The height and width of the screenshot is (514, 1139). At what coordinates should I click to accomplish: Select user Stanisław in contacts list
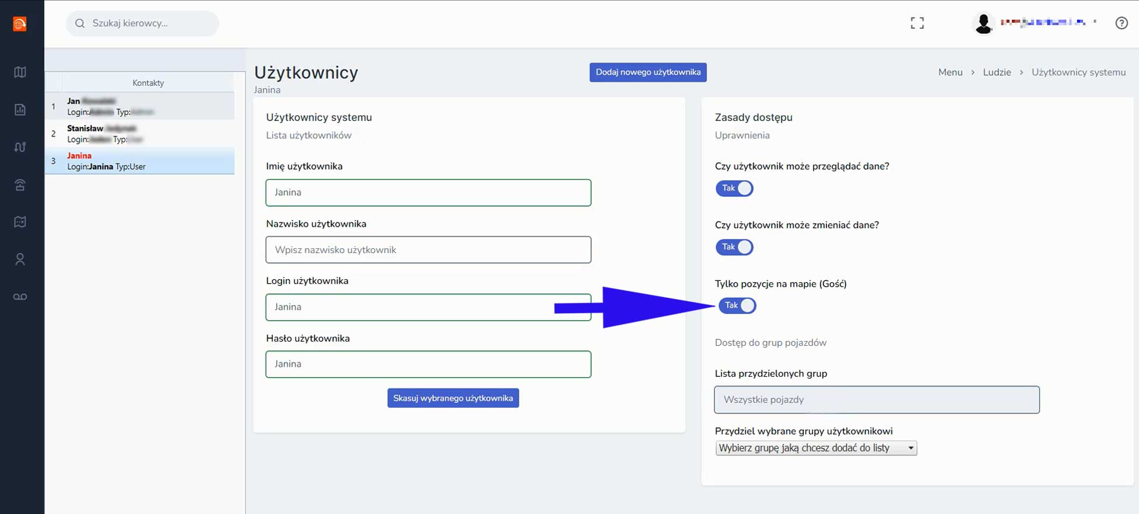point(140,134)
